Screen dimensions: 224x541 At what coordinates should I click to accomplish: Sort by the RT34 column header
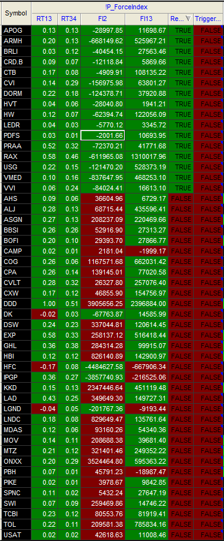click(x=69, y=19)
